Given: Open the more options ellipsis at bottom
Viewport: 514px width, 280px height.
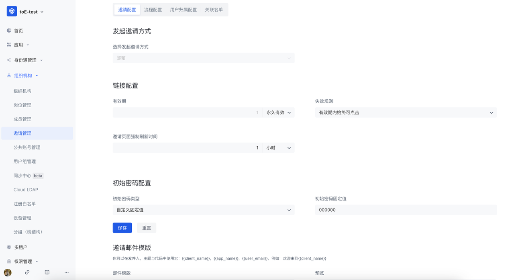Looking at the screenshot, I should click(x=66, y=272).
